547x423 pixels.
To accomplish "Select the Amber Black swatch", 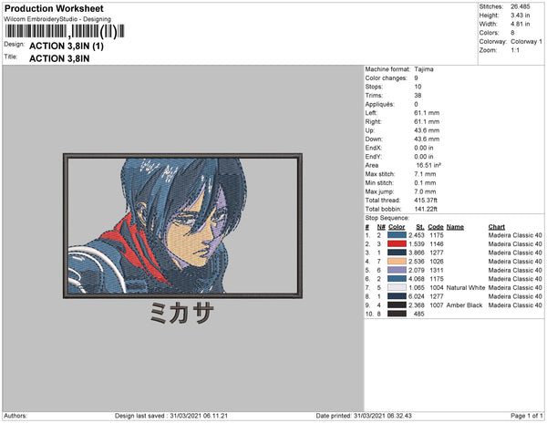I will coord(397,305).
